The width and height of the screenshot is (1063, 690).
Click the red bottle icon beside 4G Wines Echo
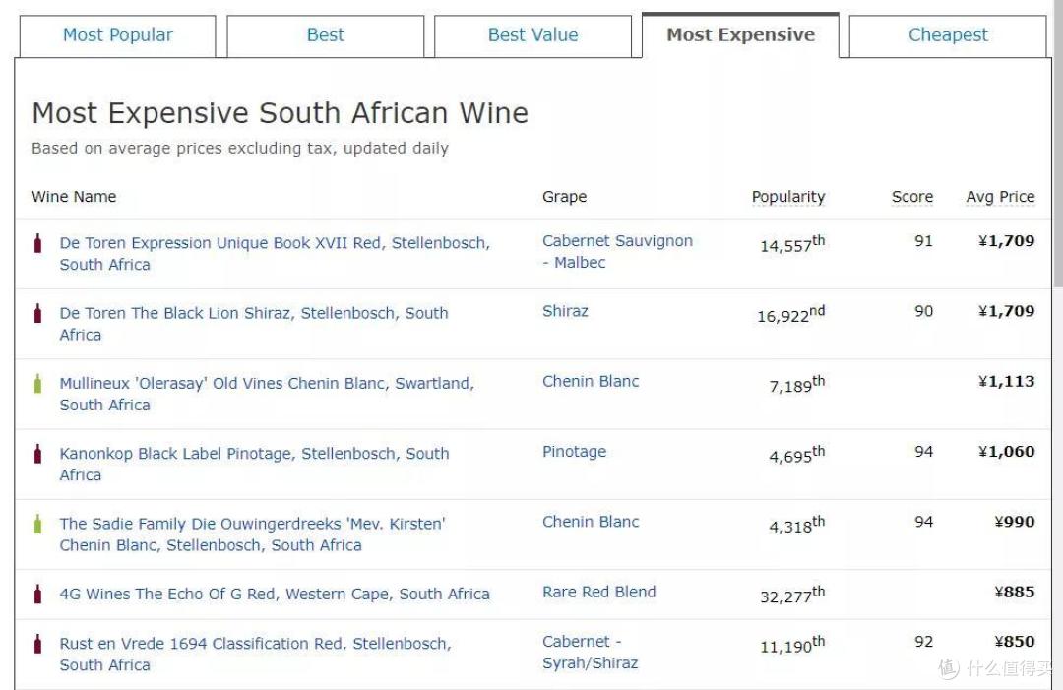pyautogui.click(x=38, y=594)
